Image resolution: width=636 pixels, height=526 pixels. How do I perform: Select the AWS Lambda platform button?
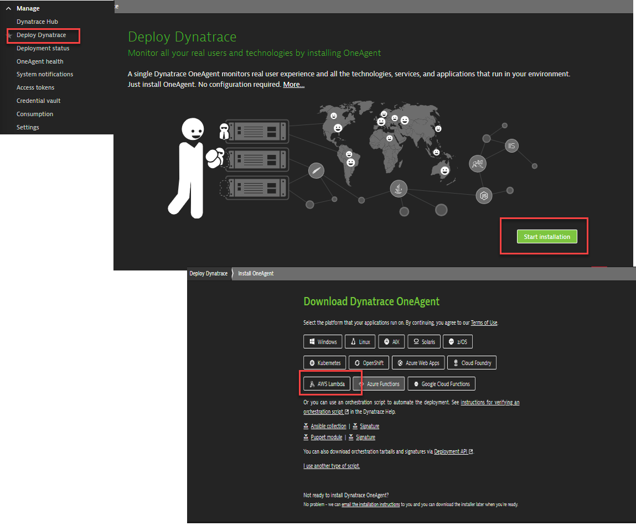point(327,384)
